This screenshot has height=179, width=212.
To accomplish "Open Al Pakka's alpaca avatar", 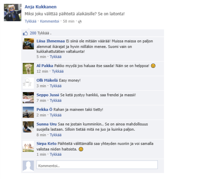I will [x=28, y=68].
